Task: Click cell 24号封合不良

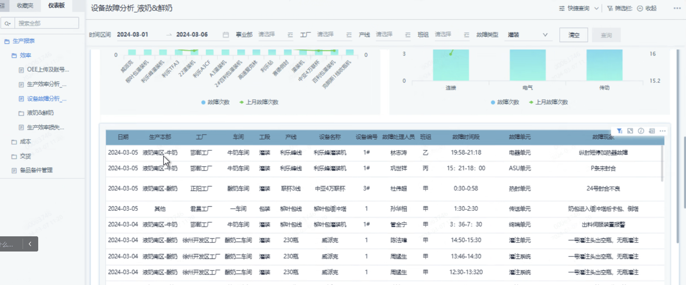Action: click(603, 189)
